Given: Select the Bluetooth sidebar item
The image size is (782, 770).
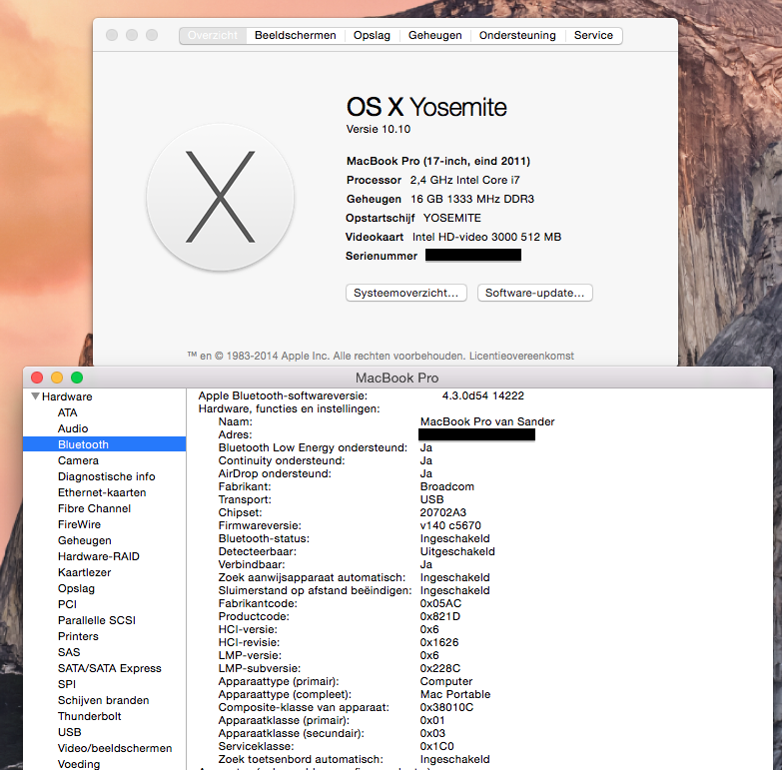Looking at the screenshot, I should 104,444.
